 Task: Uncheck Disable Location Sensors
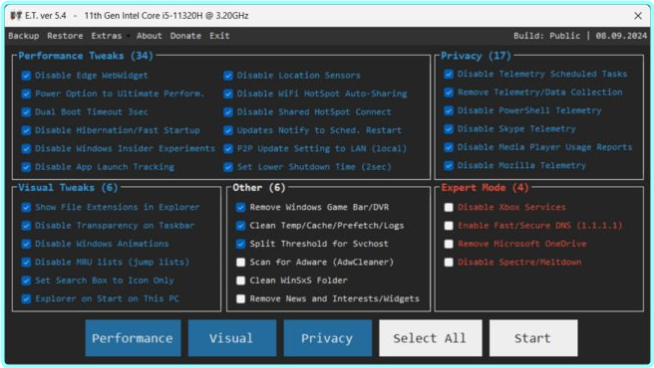(228, 76)
